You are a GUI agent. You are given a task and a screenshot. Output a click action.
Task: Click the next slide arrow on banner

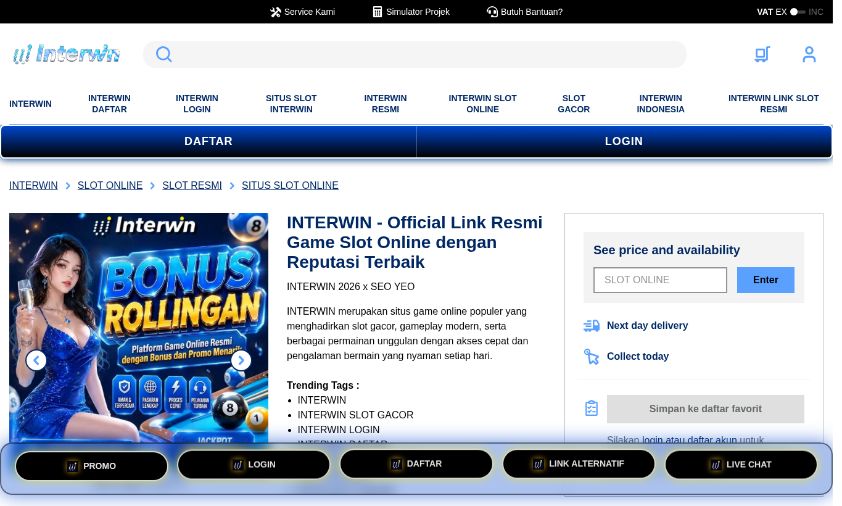tap(241, 360)
